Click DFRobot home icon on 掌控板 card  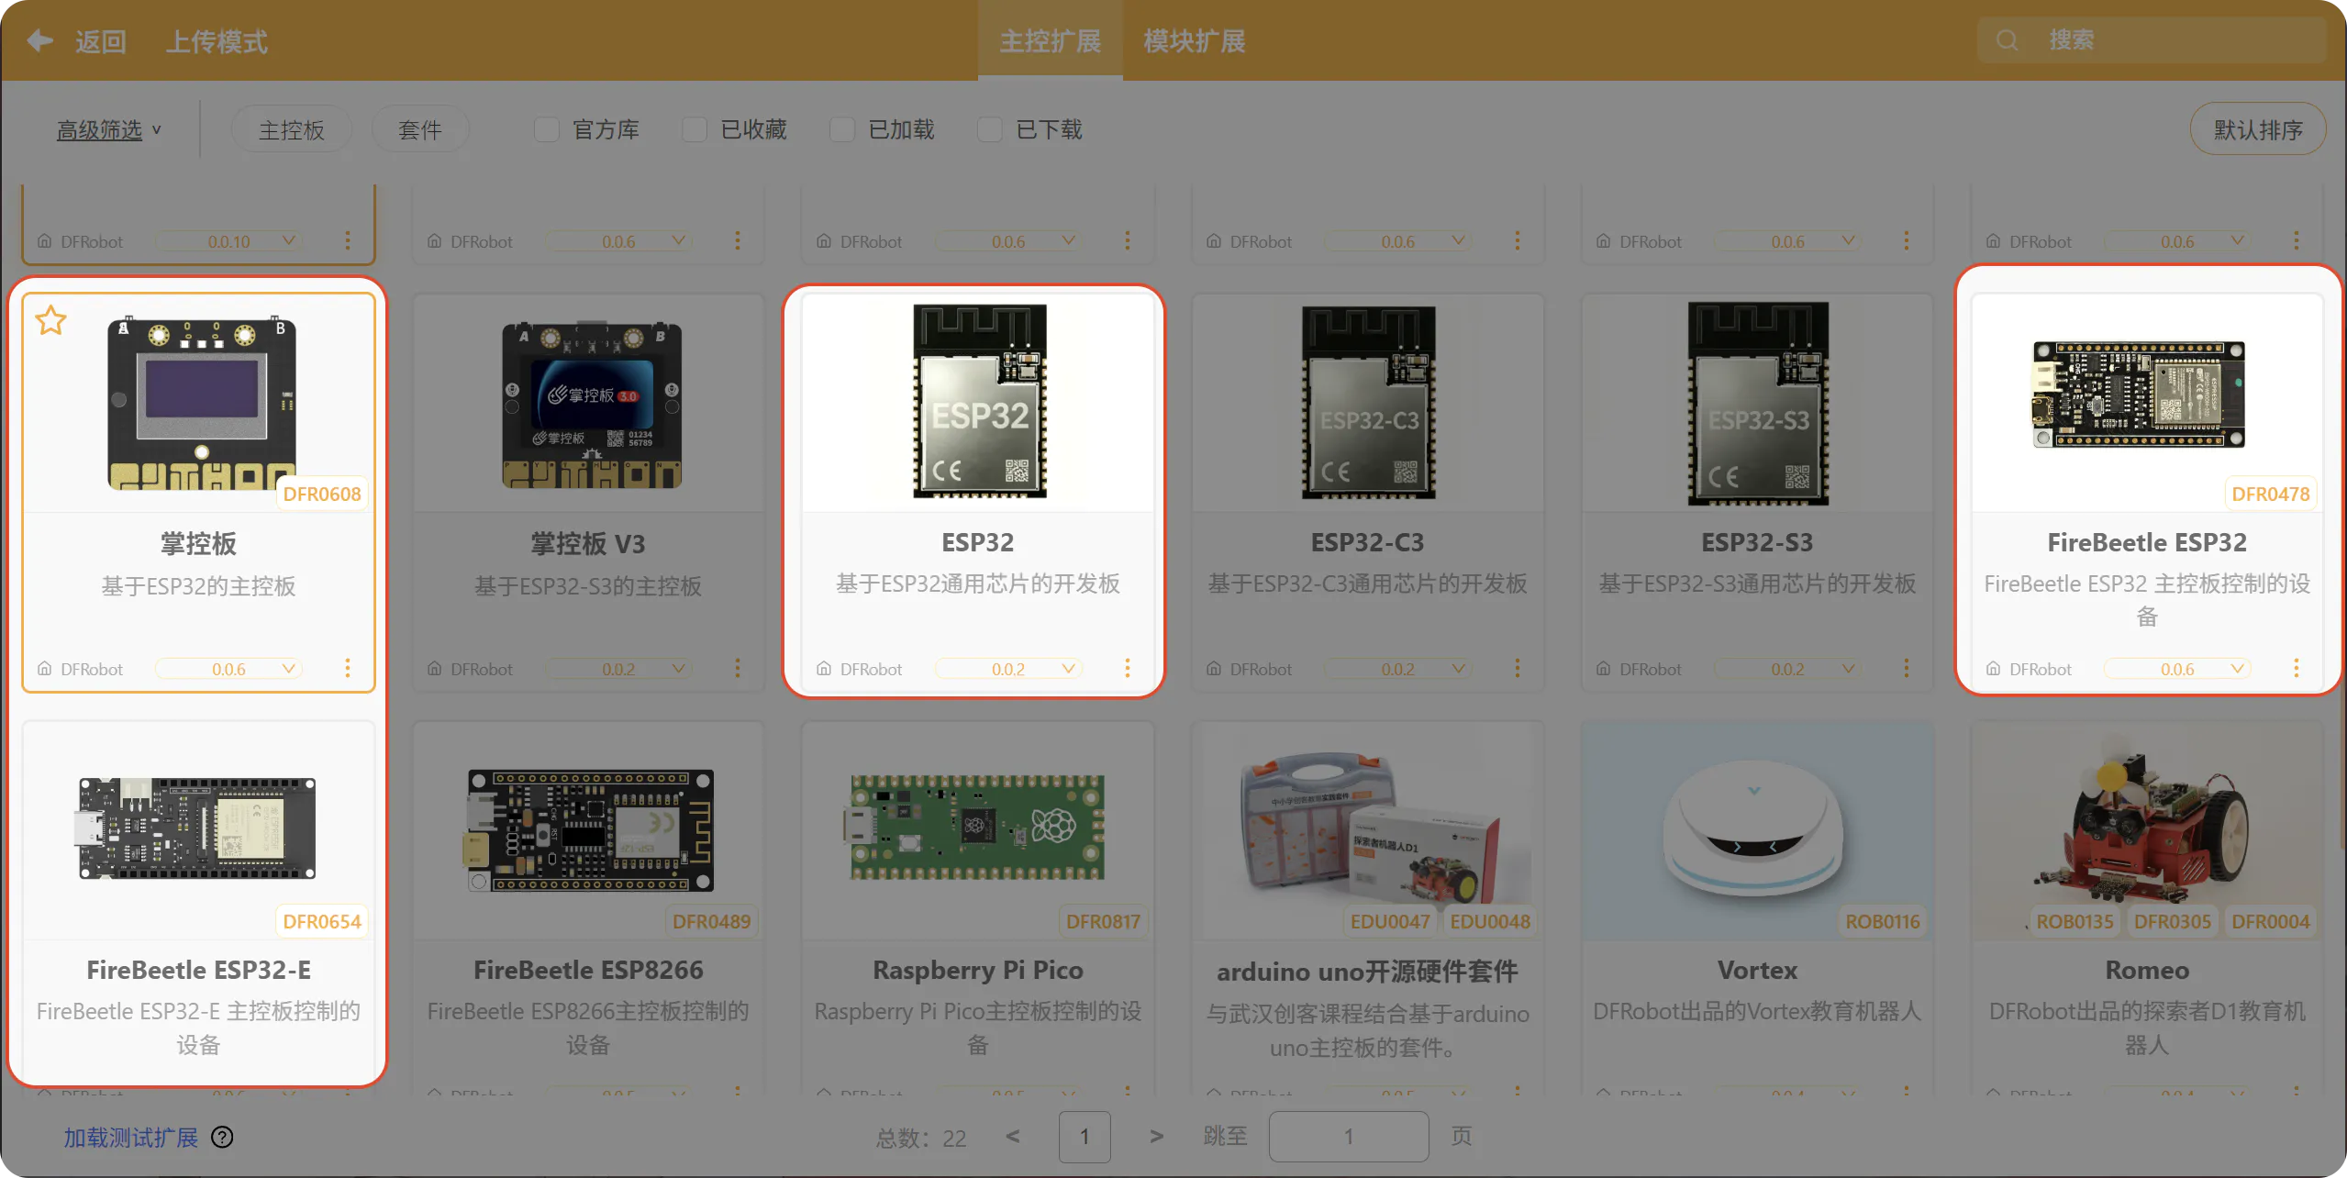44,669
